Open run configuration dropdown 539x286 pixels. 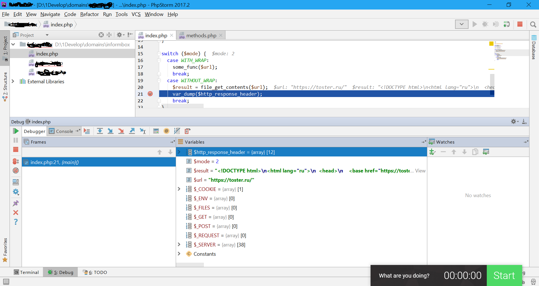point(462,24)
